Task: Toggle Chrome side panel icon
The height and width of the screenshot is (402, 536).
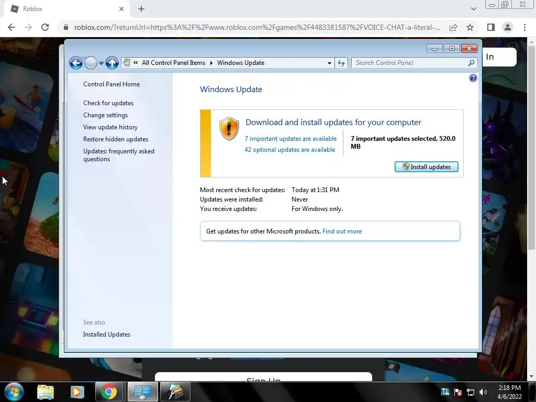Action: 491,27
